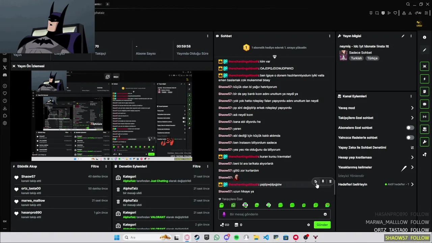The image size is (432, 243).
Task: Open the X icon in browser sidebar
Action: (x=5, y=67)
